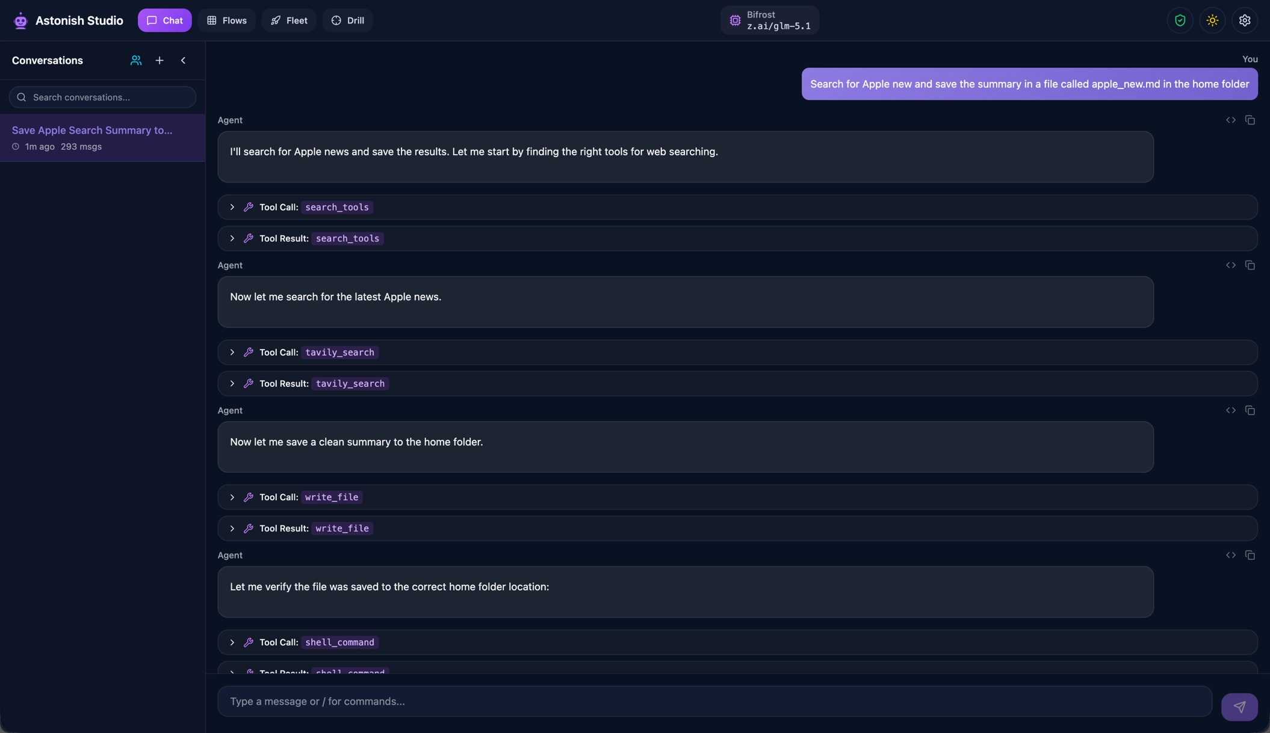Screen dimensions: 1270x733
Task: Click the Bifrost z.ai/glm-5.1 model badge
Action: click(770, 20)
